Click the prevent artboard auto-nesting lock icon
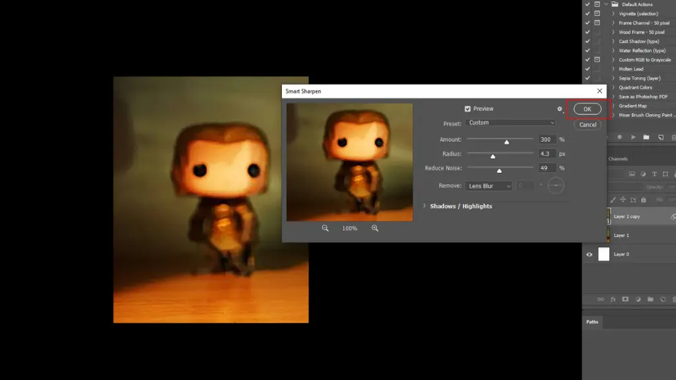 point(633,200)
